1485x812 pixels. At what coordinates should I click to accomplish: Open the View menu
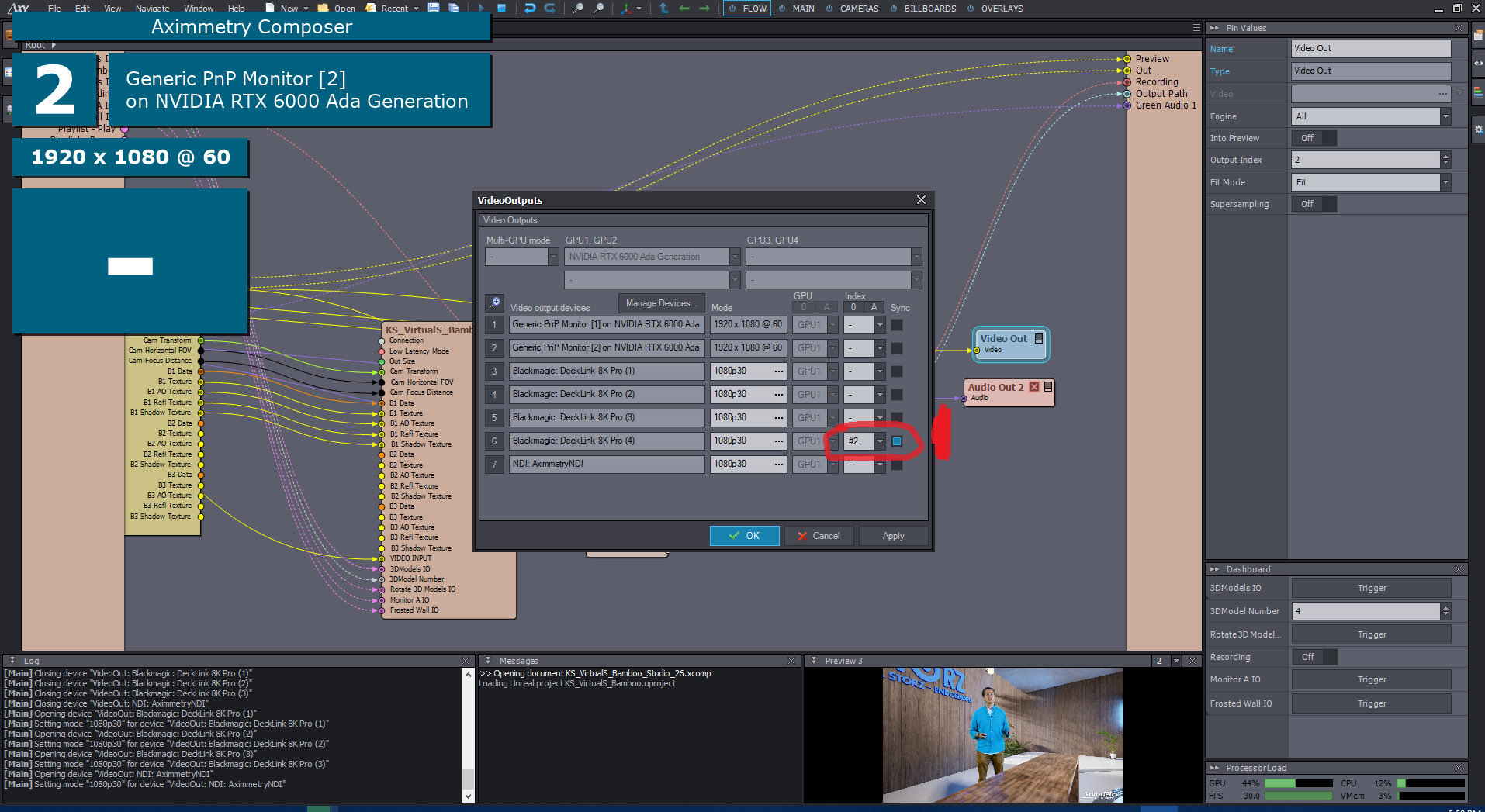(x=112, y=9)
